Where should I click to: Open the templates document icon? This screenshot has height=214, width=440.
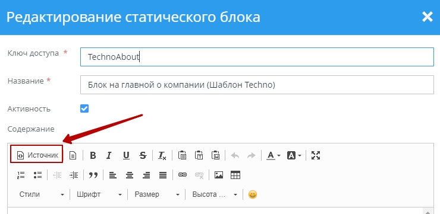(73, 155)
